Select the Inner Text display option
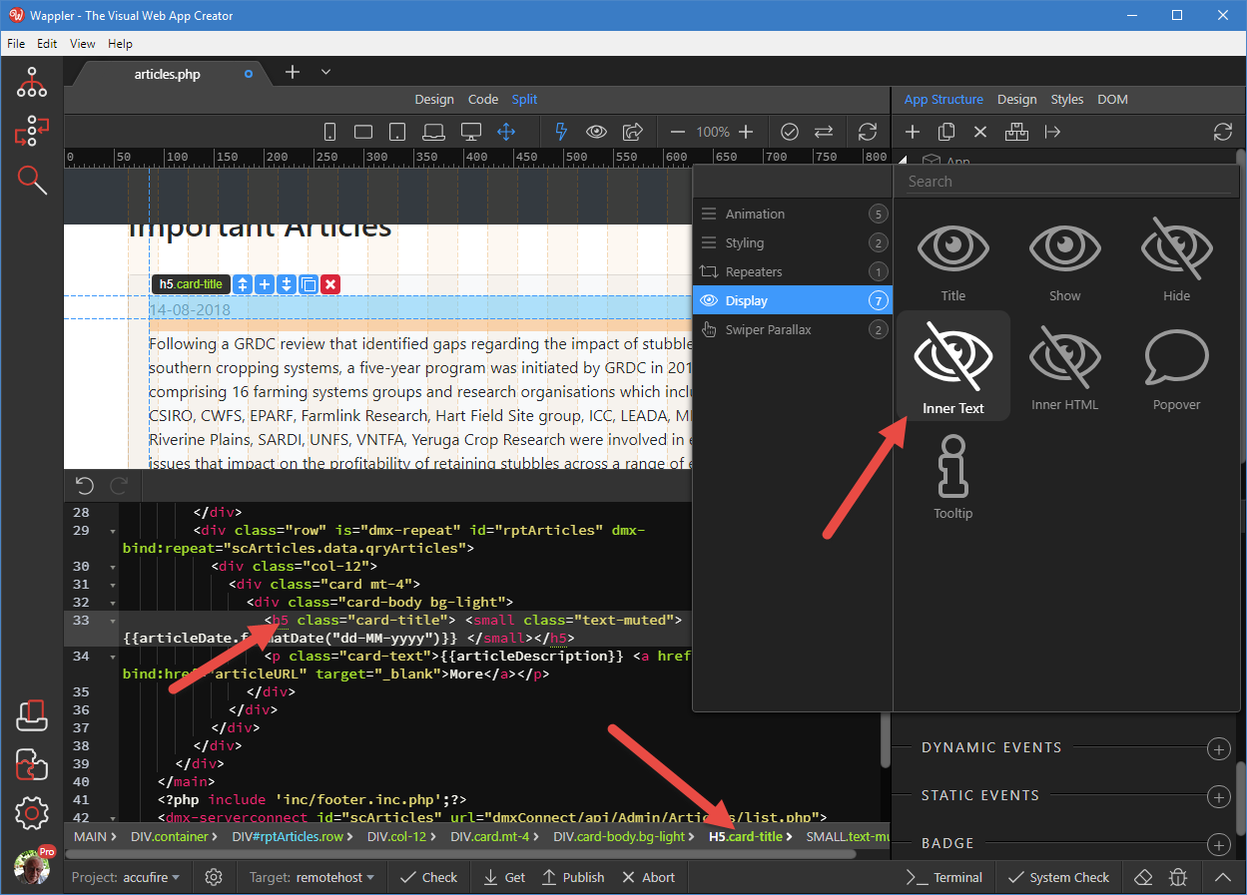The image size is (1247, 895). click(952, 364)
